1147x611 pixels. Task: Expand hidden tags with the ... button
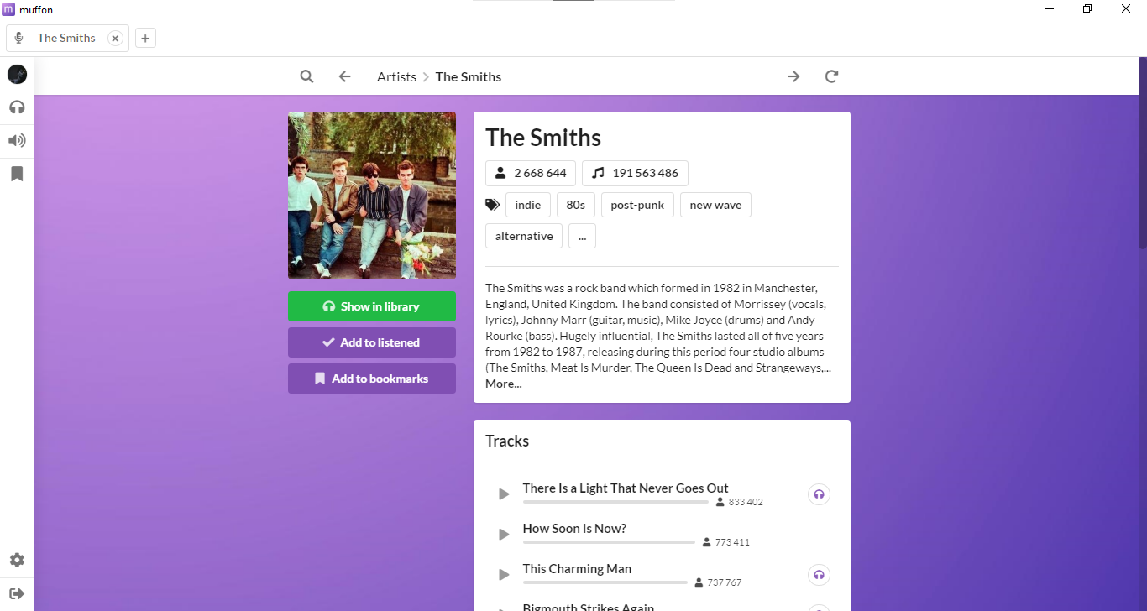[582, 236]
